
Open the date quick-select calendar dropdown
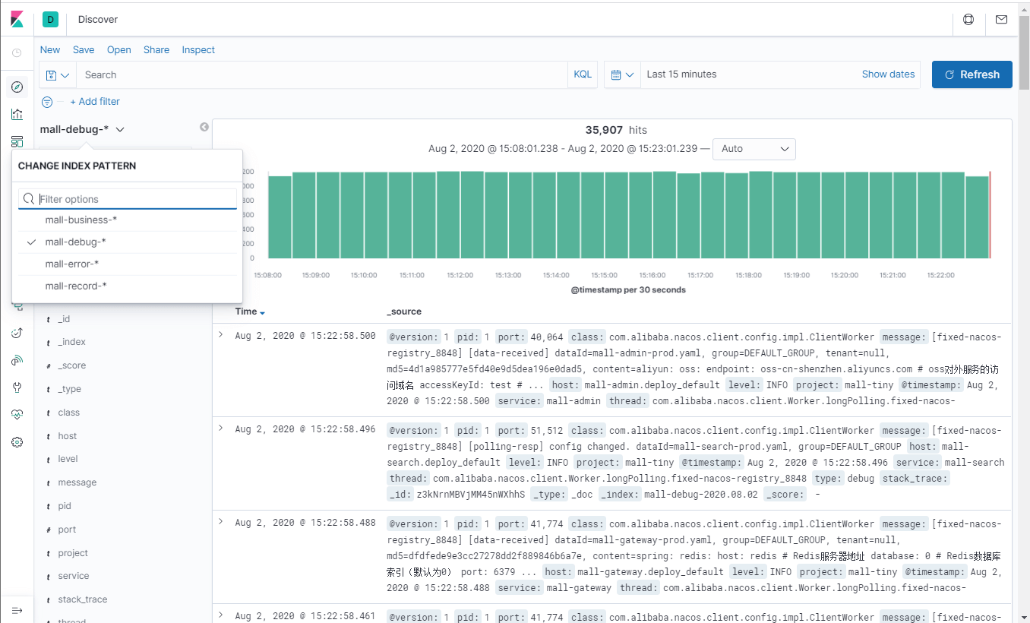[622, 74]
